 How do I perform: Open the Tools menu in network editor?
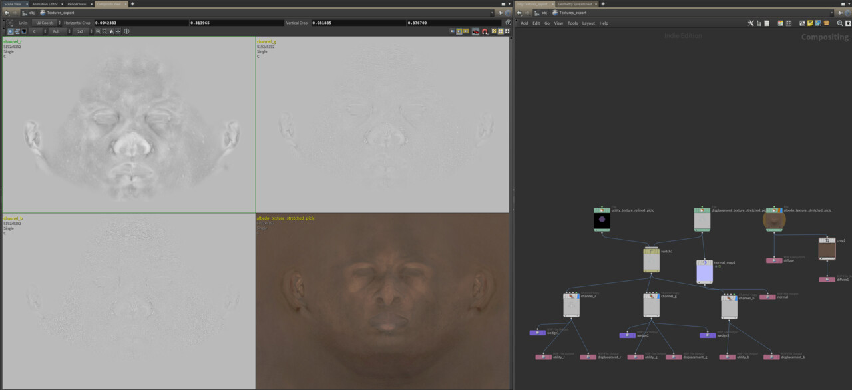572,23
